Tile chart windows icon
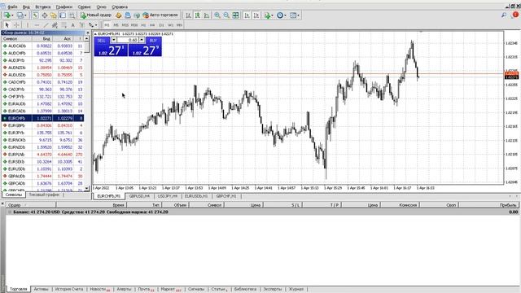The height and width of the screenshot is (293, 521). coord(235,15)
